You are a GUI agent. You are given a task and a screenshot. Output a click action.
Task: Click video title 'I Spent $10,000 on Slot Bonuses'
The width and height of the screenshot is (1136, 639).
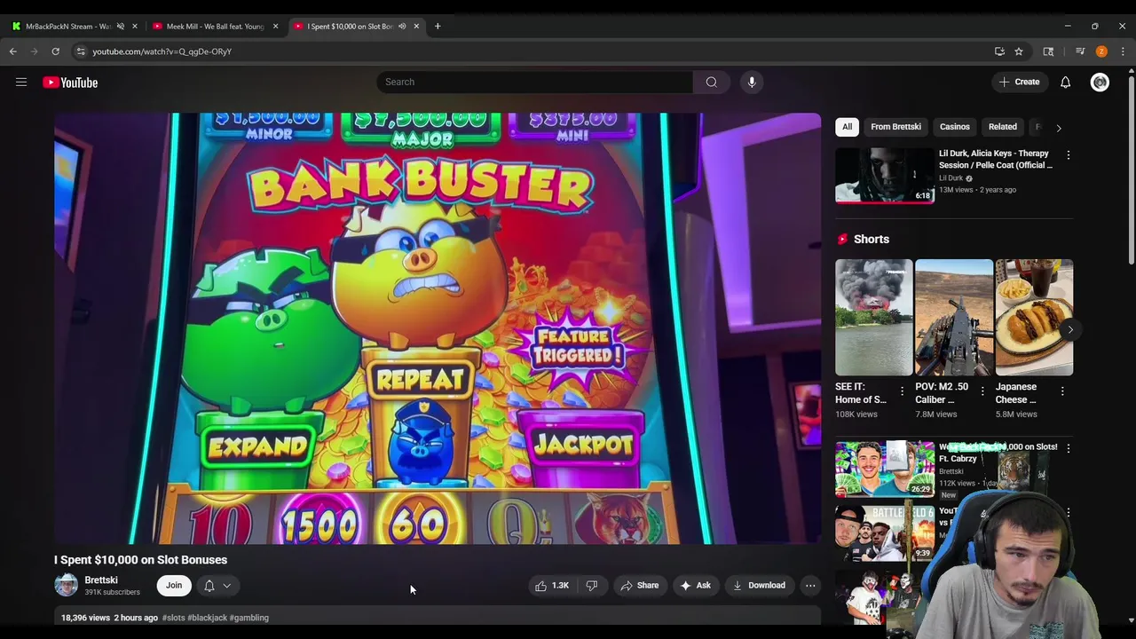click(x=140, y=560)
